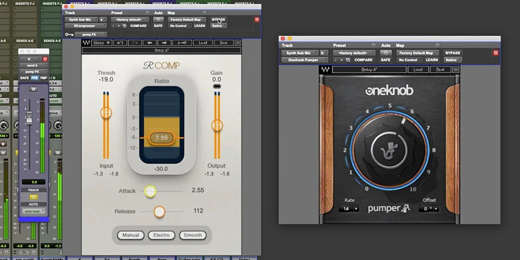Image resolution: width=520 pixels, height=260 pixels.
Task: Click the red target icon in RCompressor window
Action: coord(257,20)
